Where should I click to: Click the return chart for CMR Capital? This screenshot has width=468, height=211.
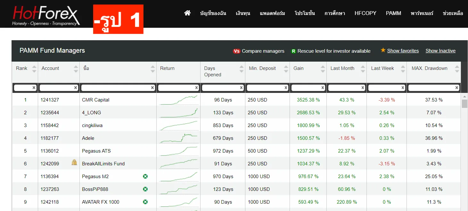[178, 100]
